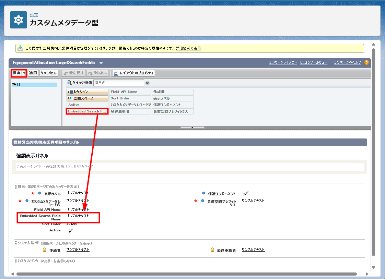The image size is (385, 279).
Task: Select the Embedded Search Field palette item
Action: (x=87, y=111)
